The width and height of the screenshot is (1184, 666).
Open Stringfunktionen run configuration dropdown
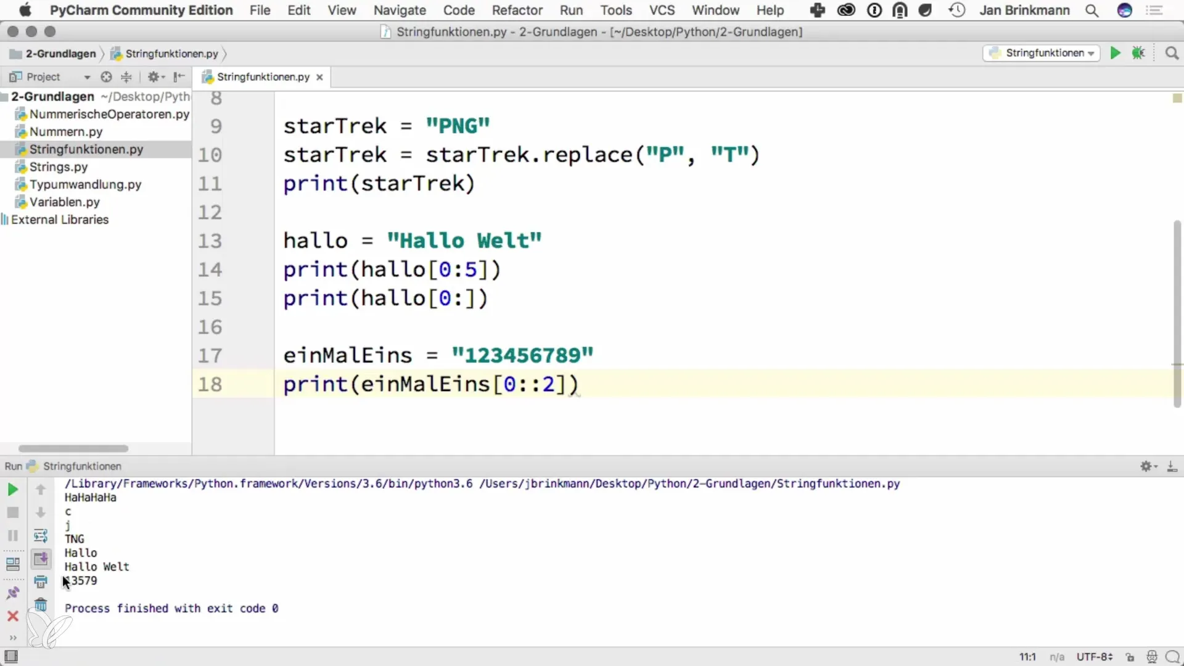[1042, 53]
